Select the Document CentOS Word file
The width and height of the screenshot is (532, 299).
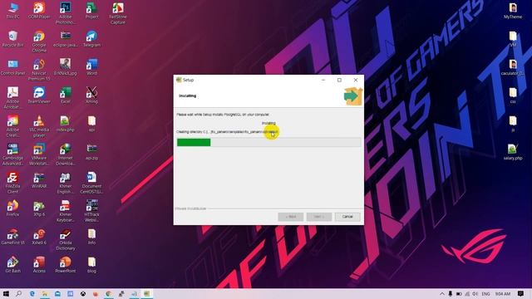tap(91, 183)
